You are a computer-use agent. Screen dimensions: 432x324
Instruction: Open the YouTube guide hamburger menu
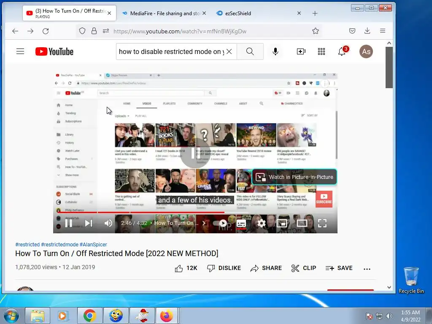20,51
